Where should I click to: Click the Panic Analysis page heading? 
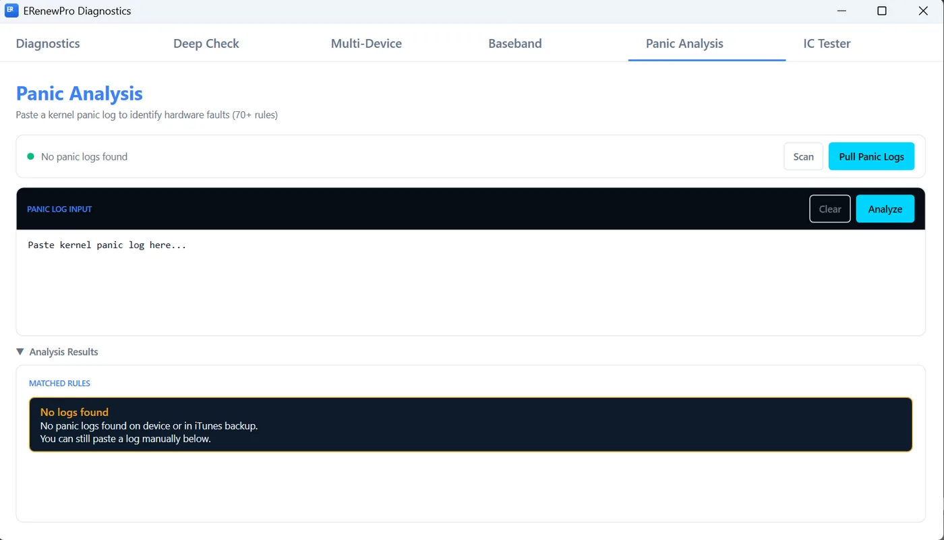[80, 93]
